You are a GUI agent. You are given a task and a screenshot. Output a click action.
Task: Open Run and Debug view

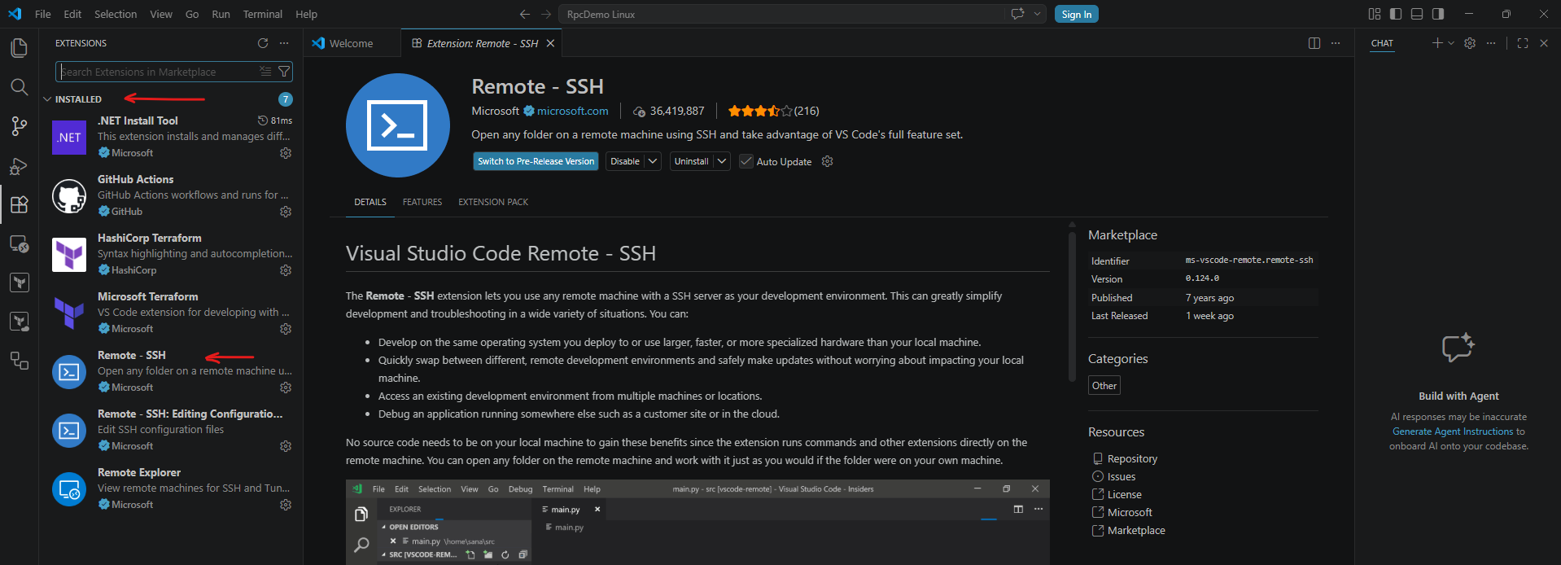19,166
